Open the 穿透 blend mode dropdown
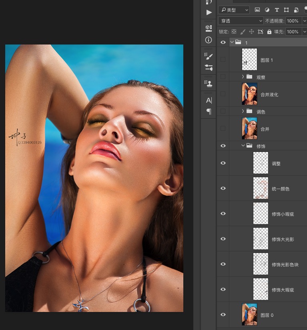 click(241, 21)
